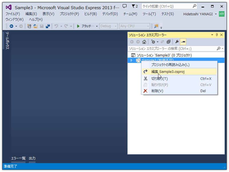
Task: Toggle pin on Solution Explorer panel
Action: (217, 35)
